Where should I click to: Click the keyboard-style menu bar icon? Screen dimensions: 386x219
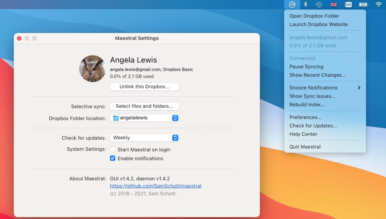pyautogui.click(x=348, y=5)
